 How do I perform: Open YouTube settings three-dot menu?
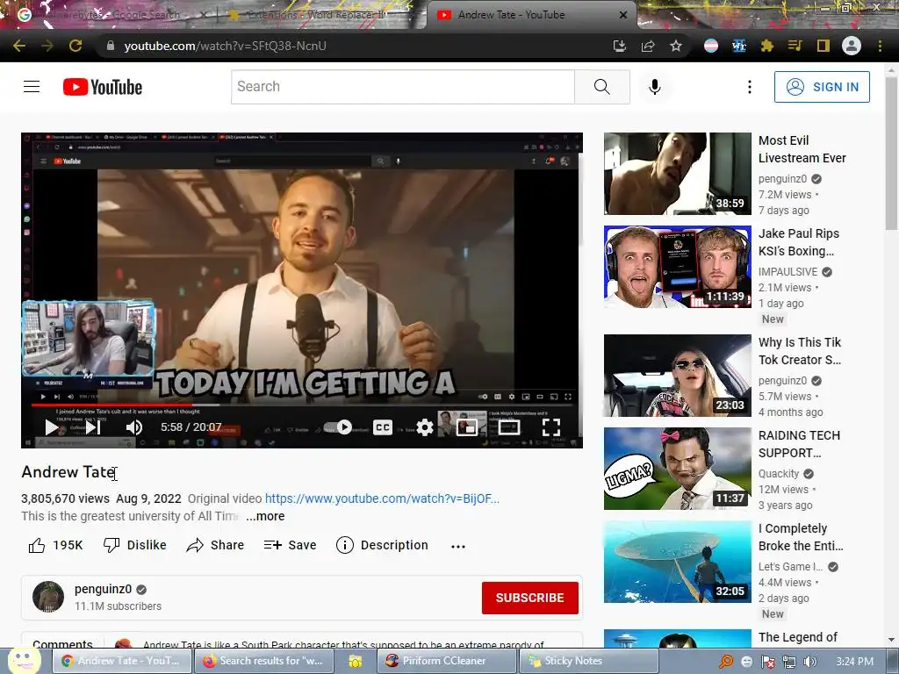[750, 87]
